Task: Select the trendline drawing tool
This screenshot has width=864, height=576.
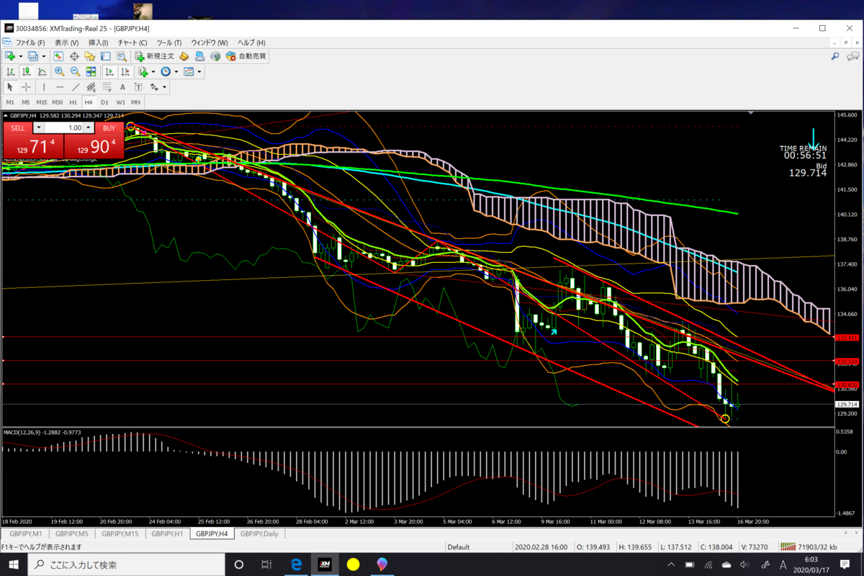Action: click(x=76, y=87)
